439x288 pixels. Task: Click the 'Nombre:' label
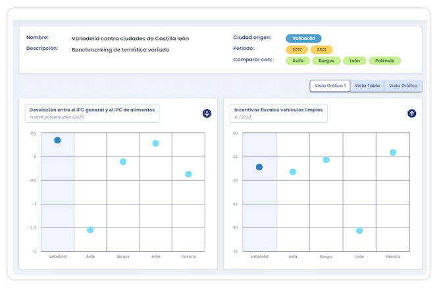click(38, 37)
